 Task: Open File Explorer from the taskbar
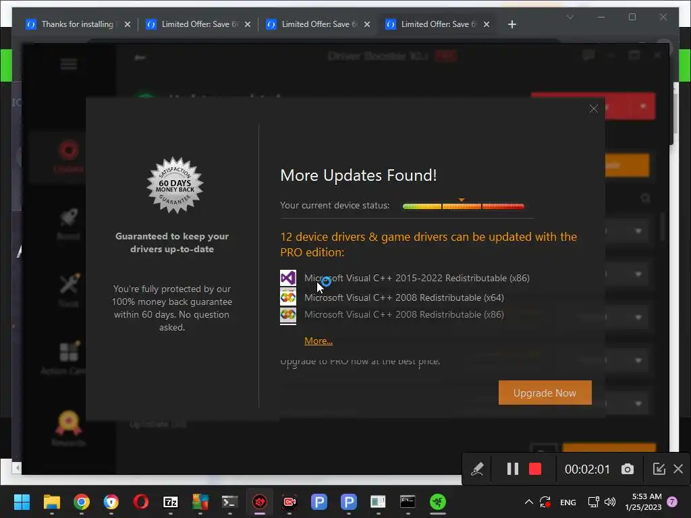coord(51,502)
